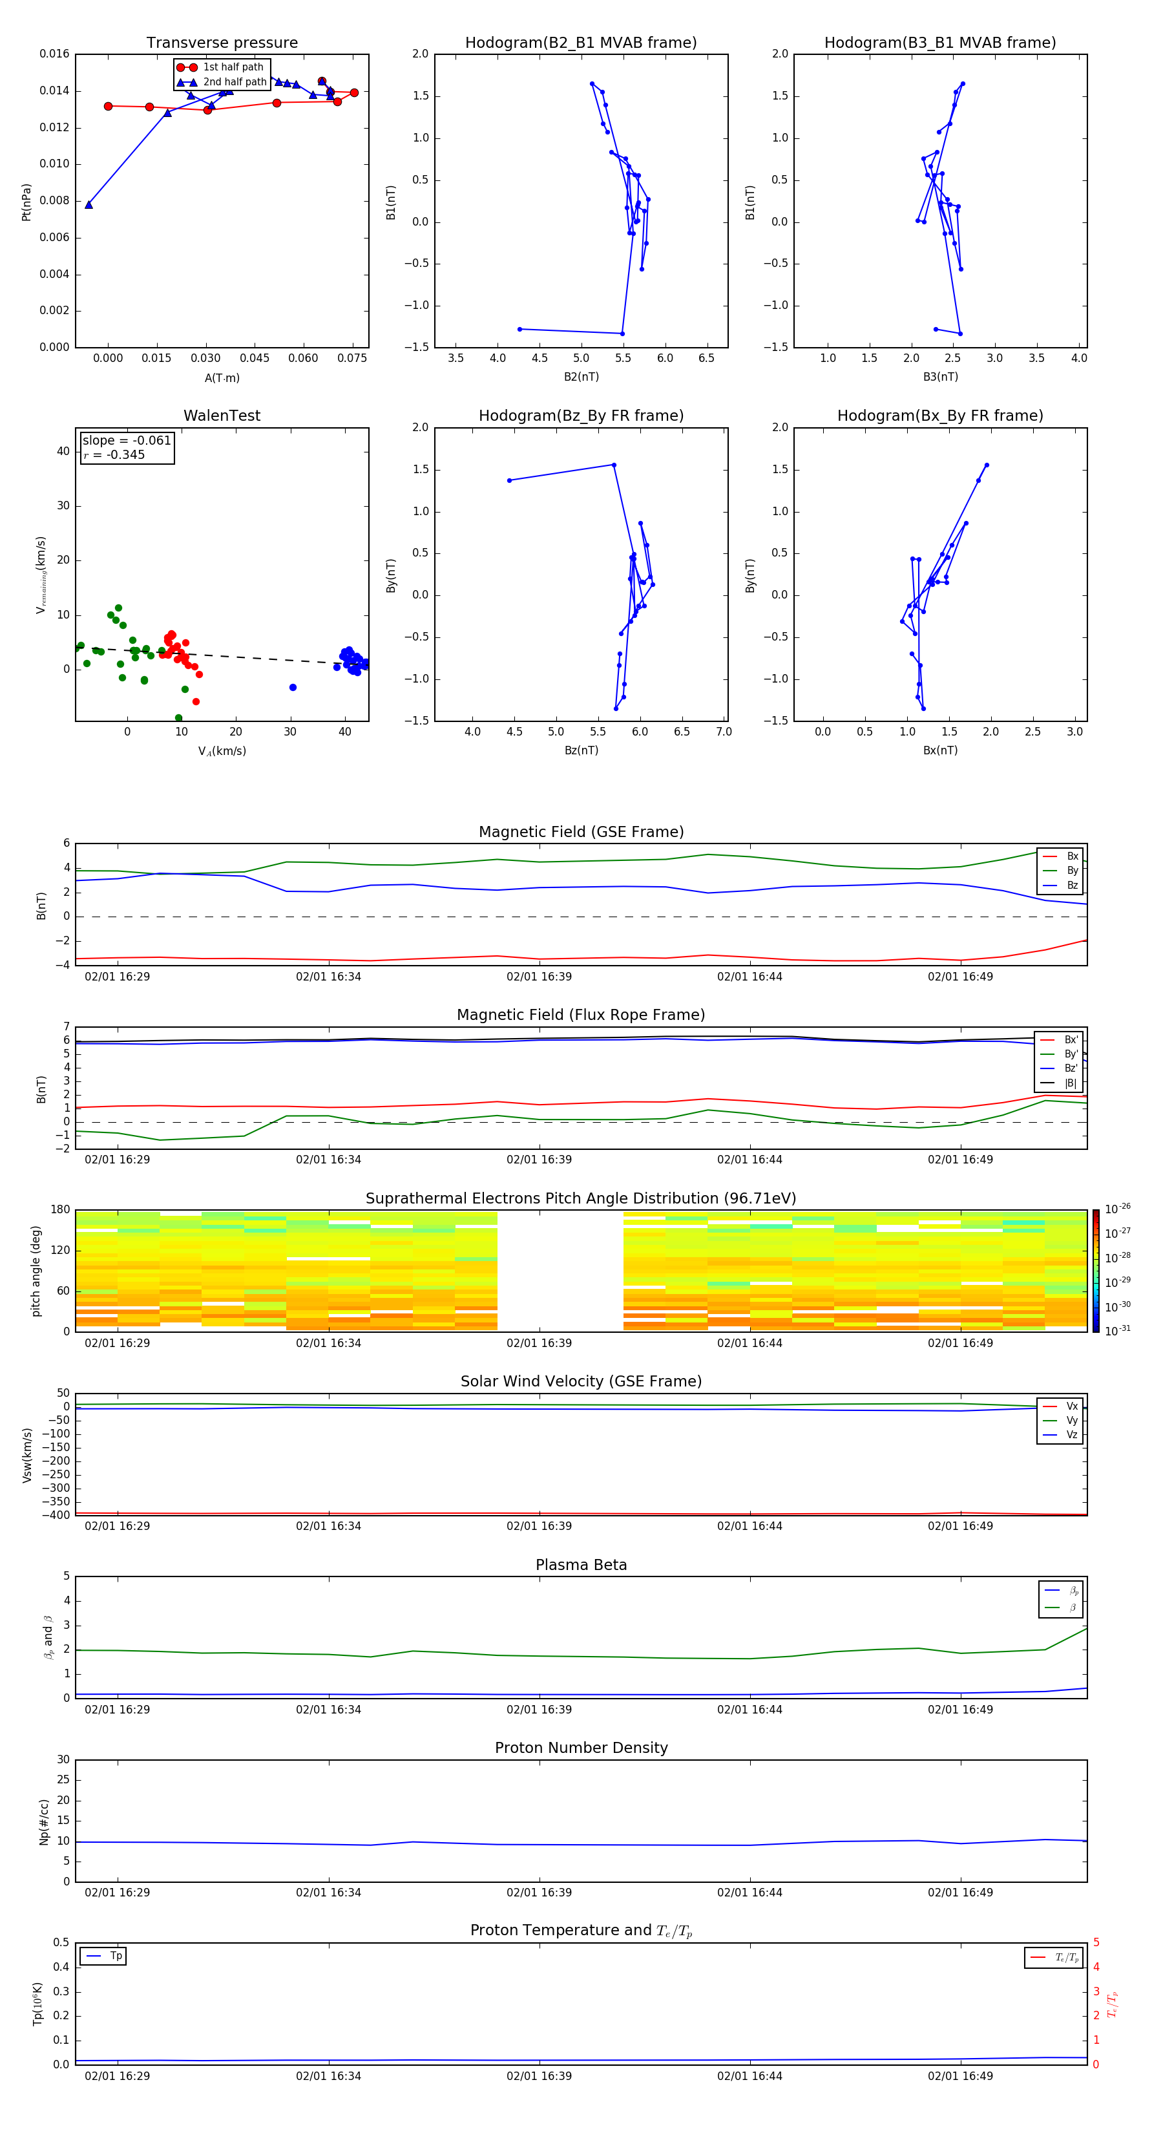
Task: Click the 'Hodogram(Bz_By FR frame)' title
Action: (581, 416)
